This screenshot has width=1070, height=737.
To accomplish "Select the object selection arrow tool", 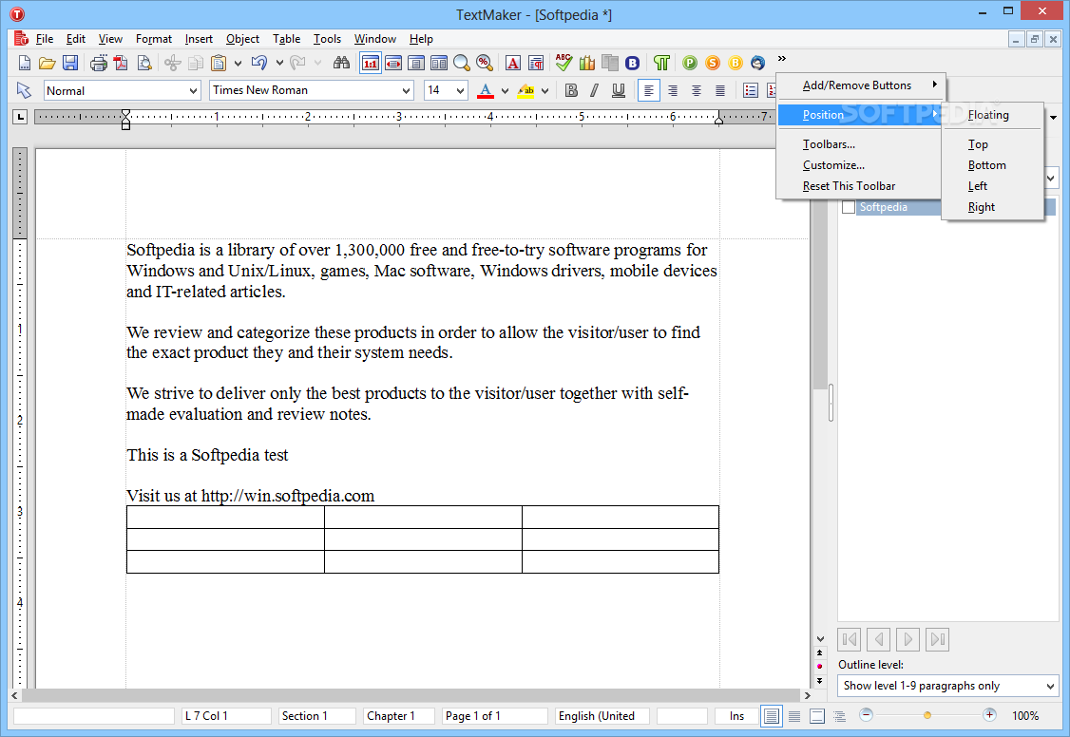I will point(24,90).
